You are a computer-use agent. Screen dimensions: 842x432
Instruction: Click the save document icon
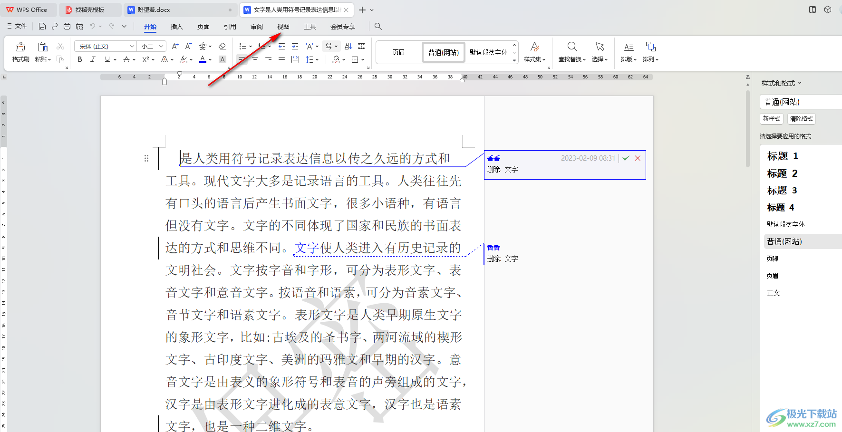42,27
